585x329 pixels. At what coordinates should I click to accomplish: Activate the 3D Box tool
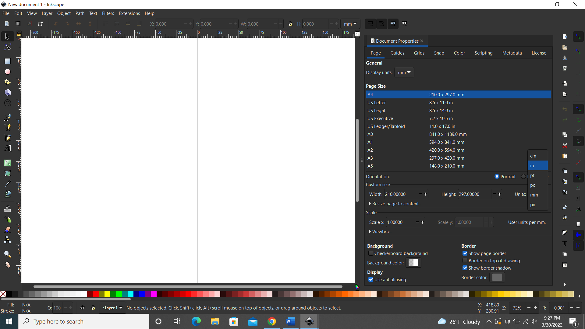7,92
